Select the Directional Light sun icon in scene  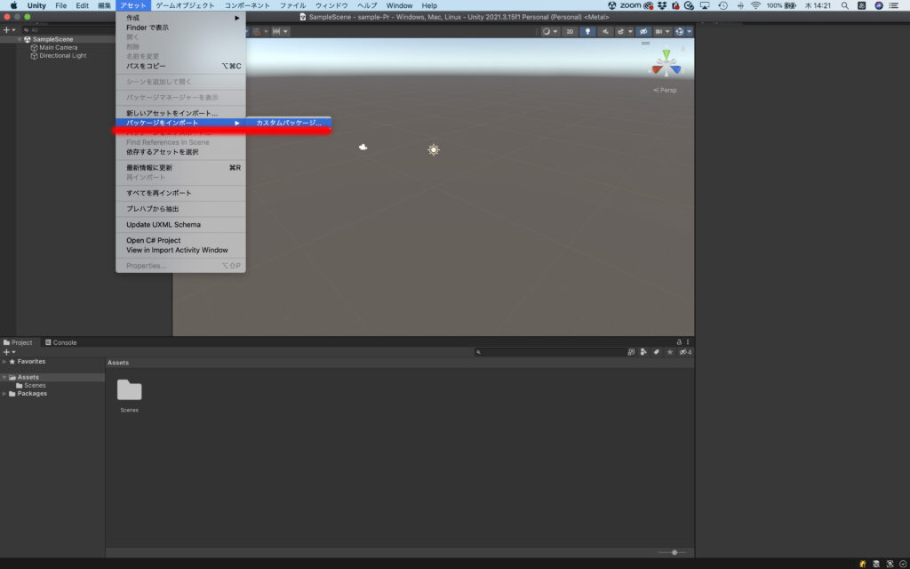point(433,149)
